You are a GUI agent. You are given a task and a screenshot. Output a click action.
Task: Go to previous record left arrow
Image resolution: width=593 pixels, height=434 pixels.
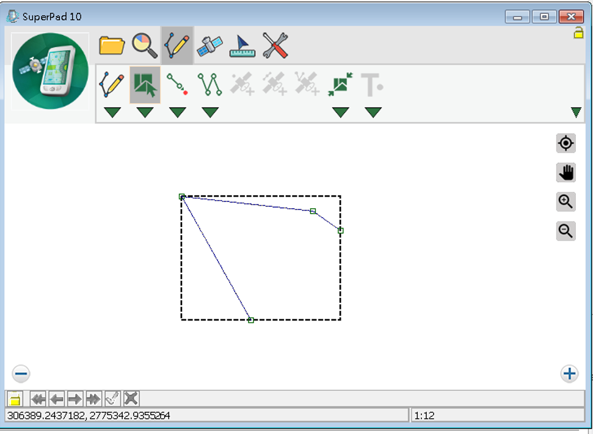click(57, 399)
